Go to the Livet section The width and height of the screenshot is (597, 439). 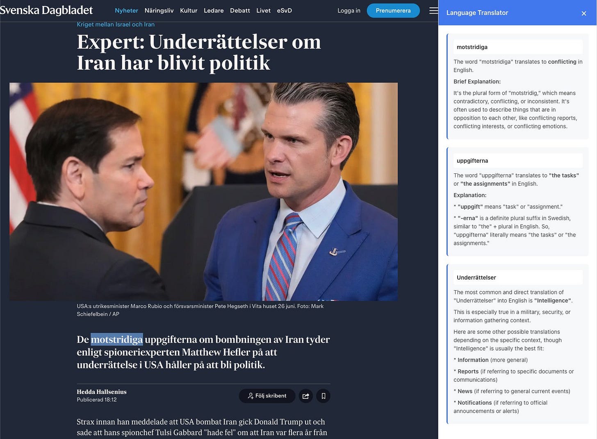(x=263, y=11)
